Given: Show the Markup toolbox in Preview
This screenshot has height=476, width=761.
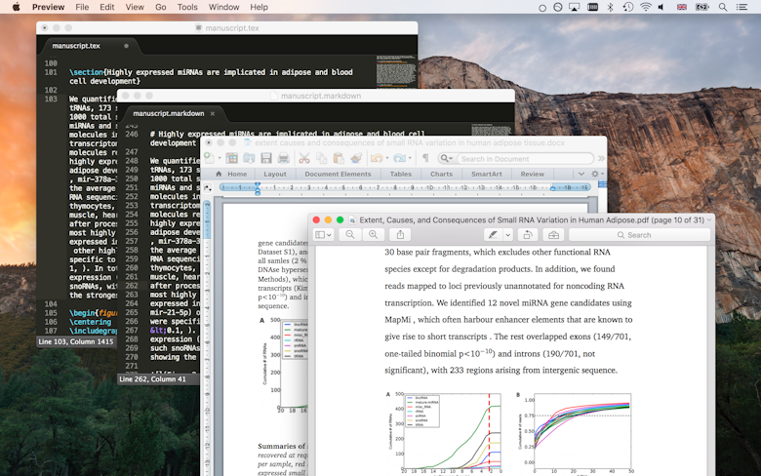Looking at the screenshot, I should 553,235.
